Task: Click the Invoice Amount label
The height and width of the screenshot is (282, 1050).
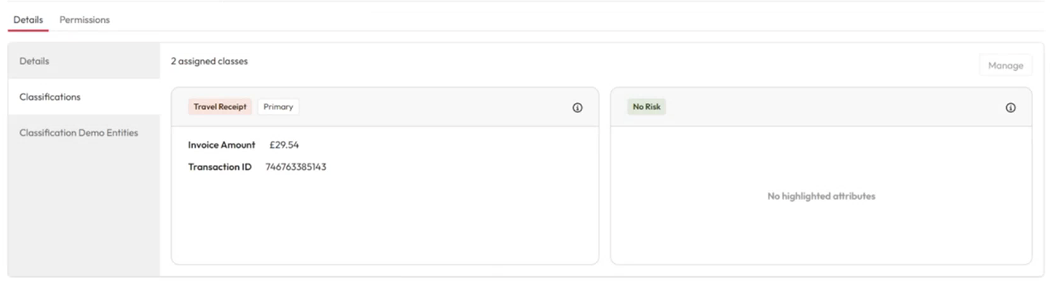Action: click(x=221, y=145)
